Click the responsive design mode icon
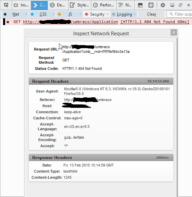Screen dimensions: 192x197 [151, 5]
